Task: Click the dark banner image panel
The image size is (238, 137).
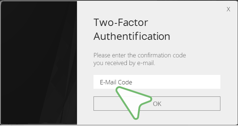Action: click(39, 63)
